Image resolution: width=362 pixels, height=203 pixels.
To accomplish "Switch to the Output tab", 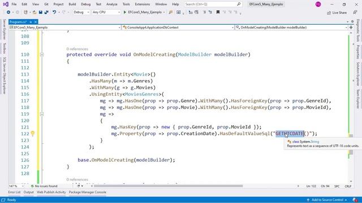I will pos(29,192).
